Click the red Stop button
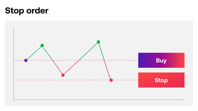 pyautogui.click(x=161, y=80)
